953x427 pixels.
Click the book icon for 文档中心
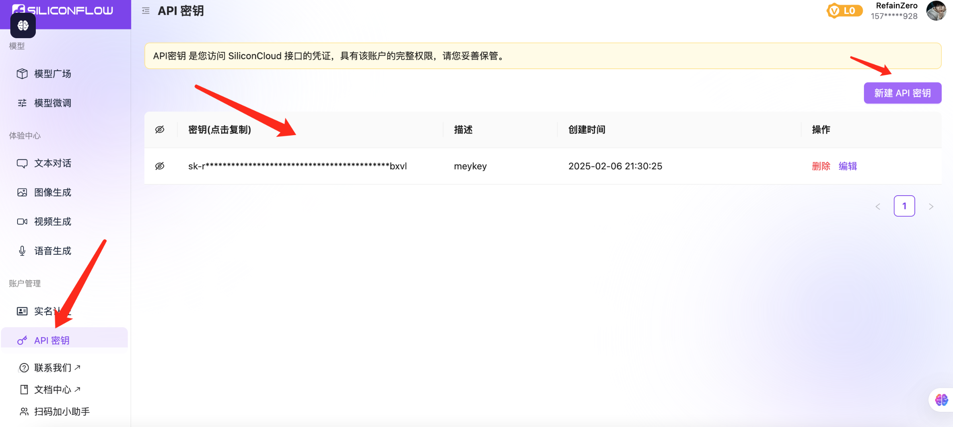[24, 390]
